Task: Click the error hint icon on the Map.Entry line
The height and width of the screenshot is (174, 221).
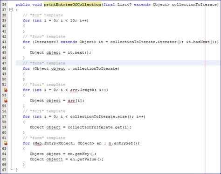Action: 6,143
